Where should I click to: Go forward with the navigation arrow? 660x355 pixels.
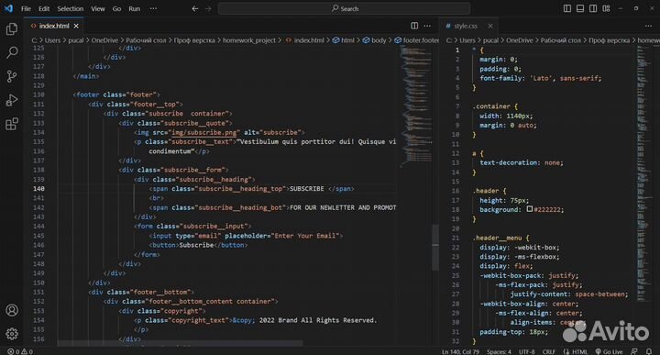[x=208, y=8]
